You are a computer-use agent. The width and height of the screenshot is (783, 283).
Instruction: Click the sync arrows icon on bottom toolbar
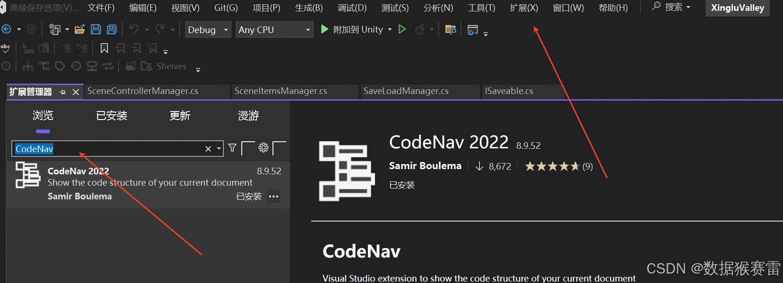[x=108, y=66]
